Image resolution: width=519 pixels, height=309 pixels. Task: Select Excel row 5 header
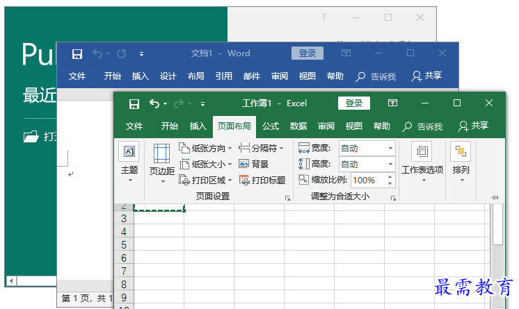click(x=124, y=245)
